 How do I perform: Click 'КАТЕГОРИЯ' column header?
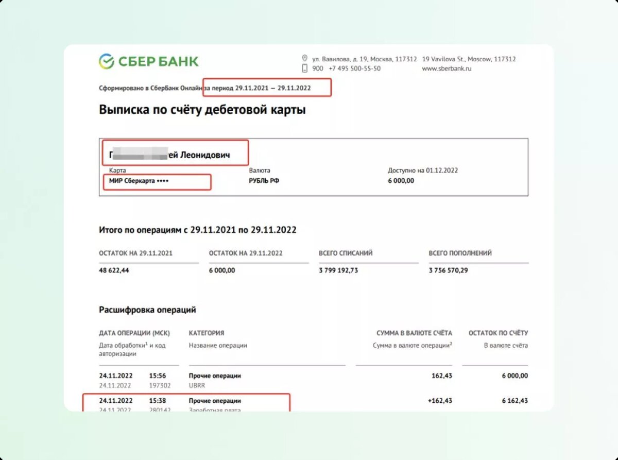(x=207, y=333)
